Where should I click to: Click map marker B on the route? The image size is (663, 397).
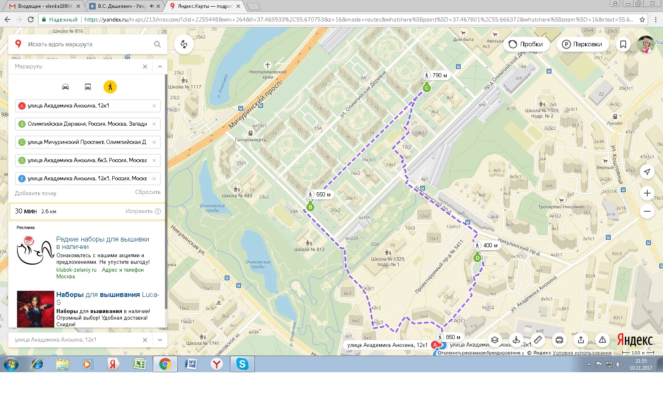click(x=310, y=207)
